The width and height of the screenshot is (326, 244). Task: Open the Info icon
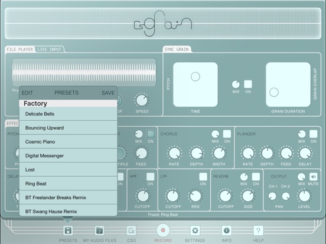[x=226, y=230]
